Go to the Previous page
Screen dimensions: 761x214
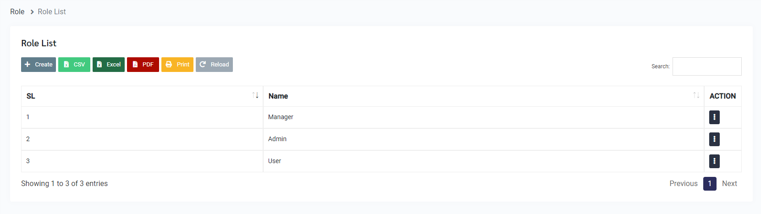click(x=683, y=184)
